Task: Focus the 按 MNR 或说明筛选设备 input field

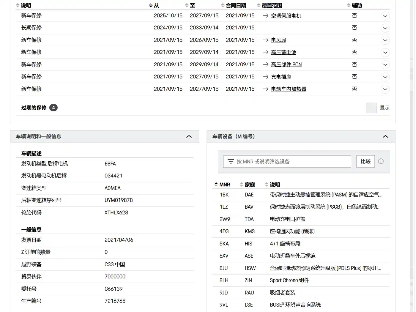Action: pos(287,161)
